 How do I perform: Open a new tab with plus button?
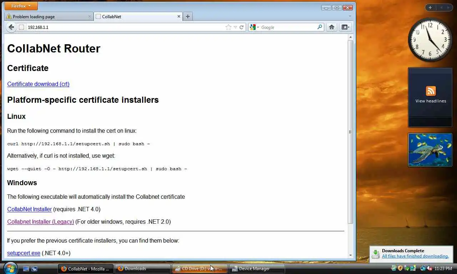pos(188,16)
